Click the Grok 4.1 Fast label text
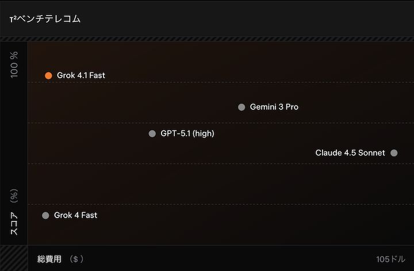This screenshot has height=271, width=414. coord(81,75)
